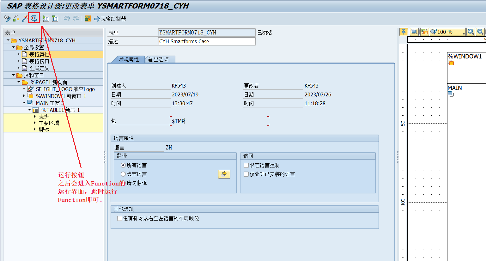Collapse the 页和窗口 tree folder
Screen dimensions: 486x261
(x=13, y=75)
